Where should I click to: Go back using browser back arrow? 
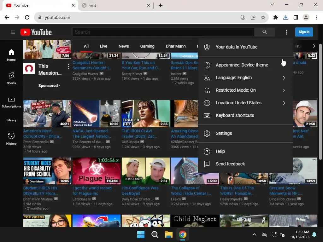[x=7, y=18]
